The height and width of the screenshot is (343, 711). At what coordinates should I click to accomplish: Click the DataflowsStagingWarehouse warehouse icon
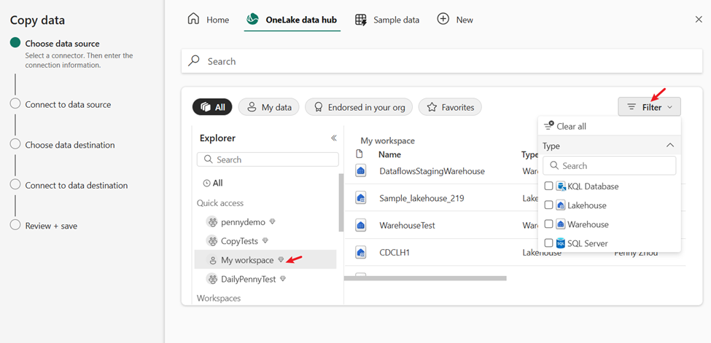pos(361,171)
